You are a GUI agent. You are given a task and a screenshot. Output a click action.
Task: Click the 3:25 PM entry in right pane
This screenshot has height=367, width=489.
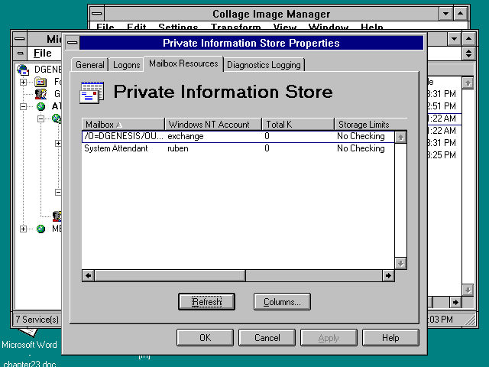click(442, 155)
